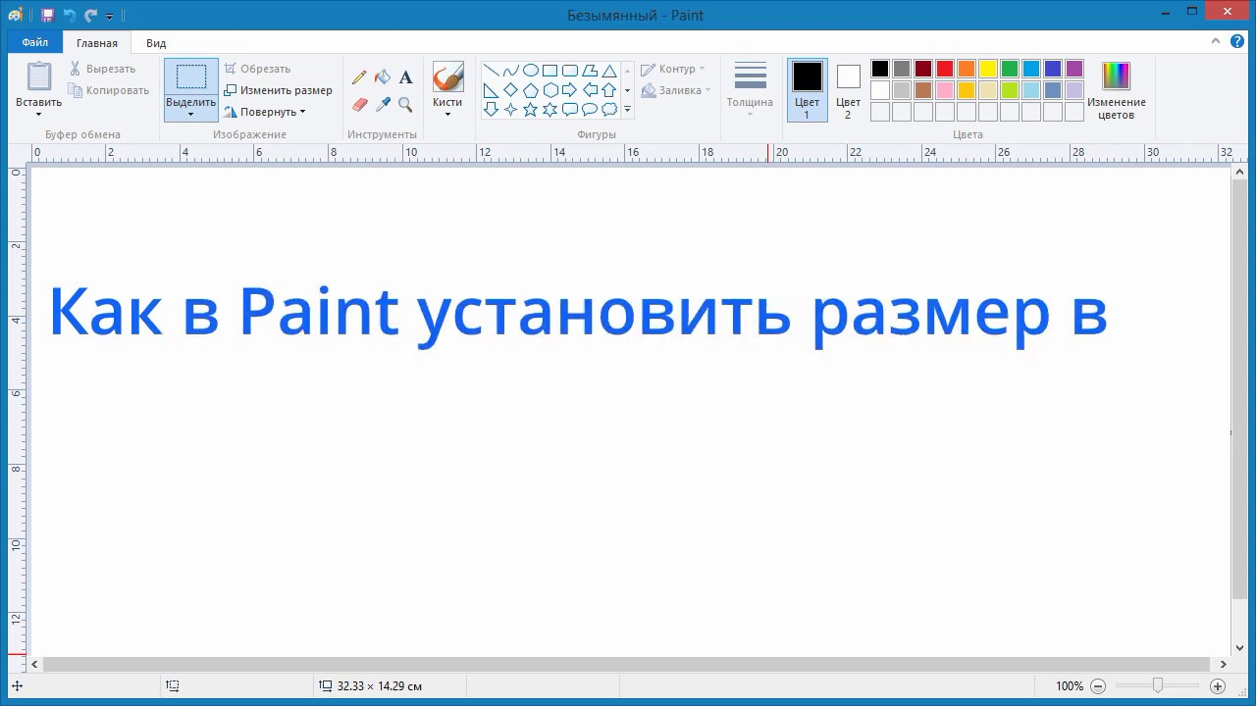The width and height of the screenshot is (1256, 706).
Task: Expand the Выделить selection dropdown arrow
Action: click(190, 115)
